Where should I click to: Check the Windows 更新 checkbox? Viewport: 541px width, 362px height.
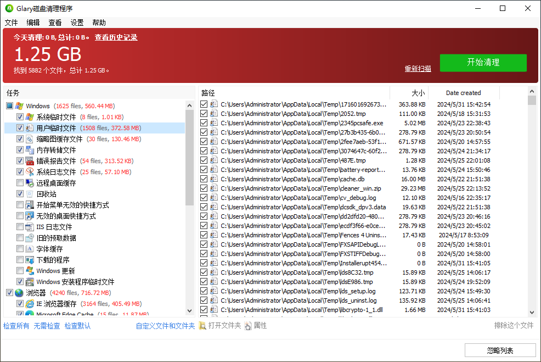[x=20, y=271]
